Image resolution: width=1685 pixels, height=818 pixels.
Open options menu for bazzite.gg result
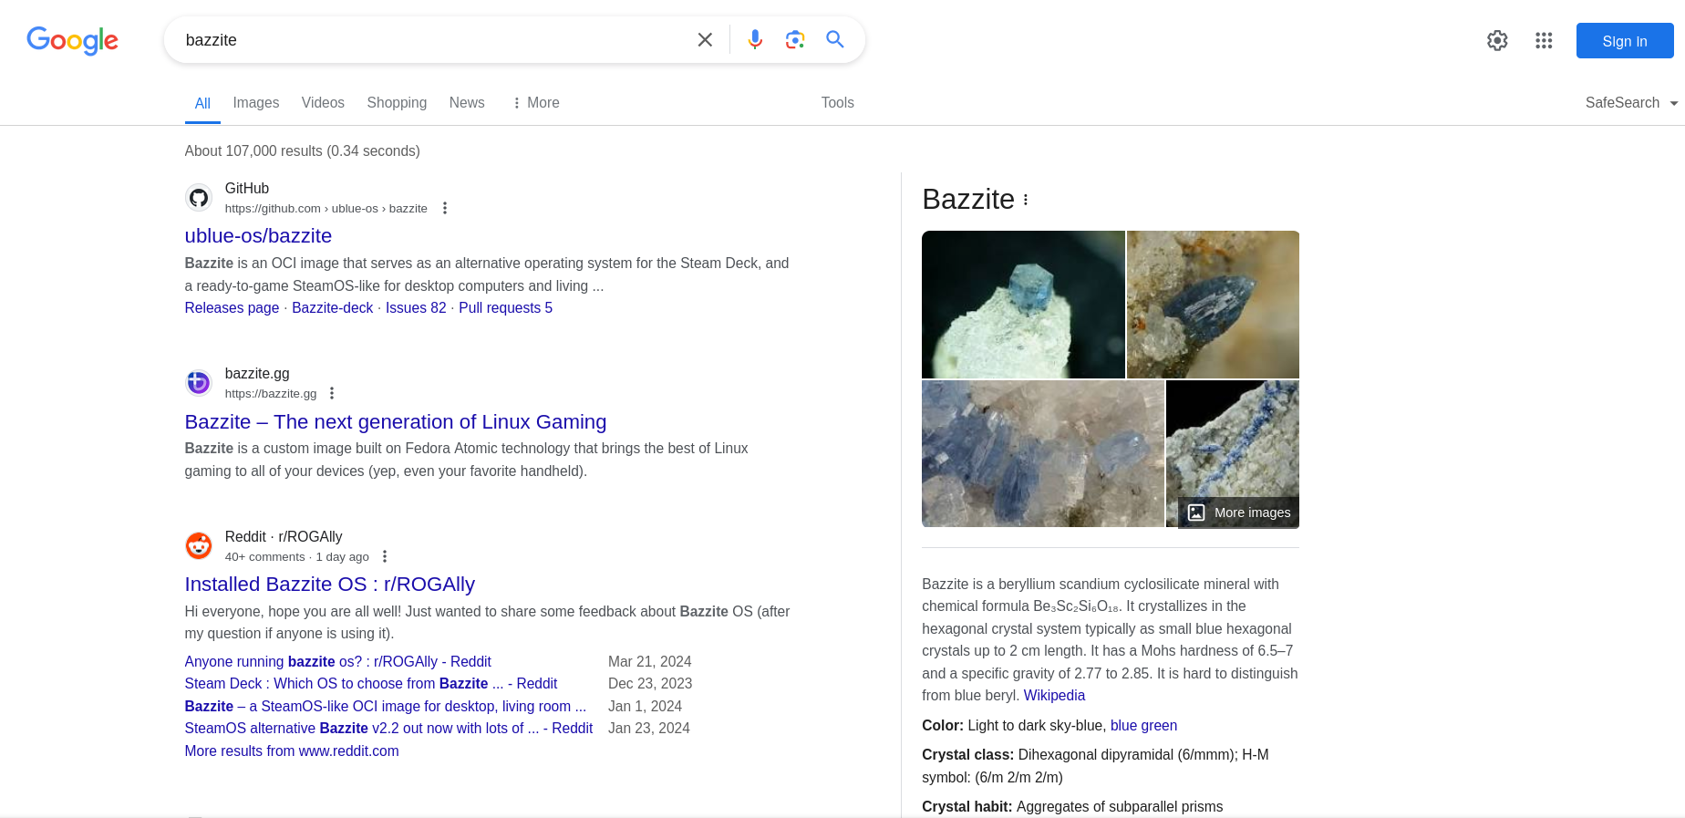[332, 393]
